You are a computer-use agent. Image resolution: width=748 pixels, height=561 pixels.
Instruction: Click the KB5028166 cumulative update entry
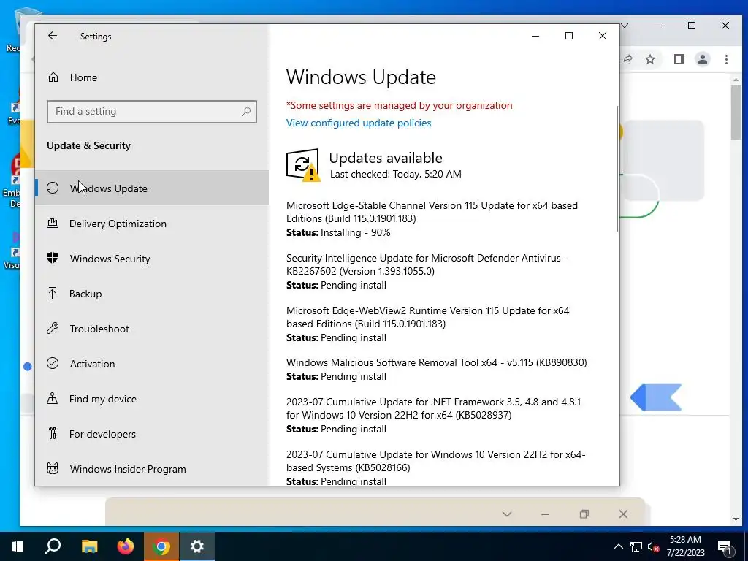point(435,461)
